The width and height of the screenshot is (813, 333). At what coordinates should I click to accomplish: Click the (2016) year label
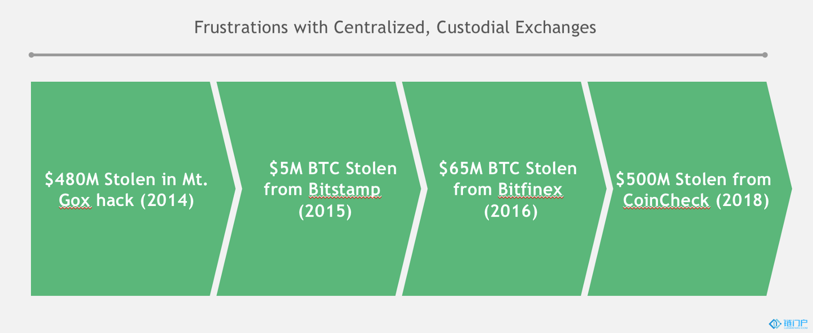[x=511, y=211]
